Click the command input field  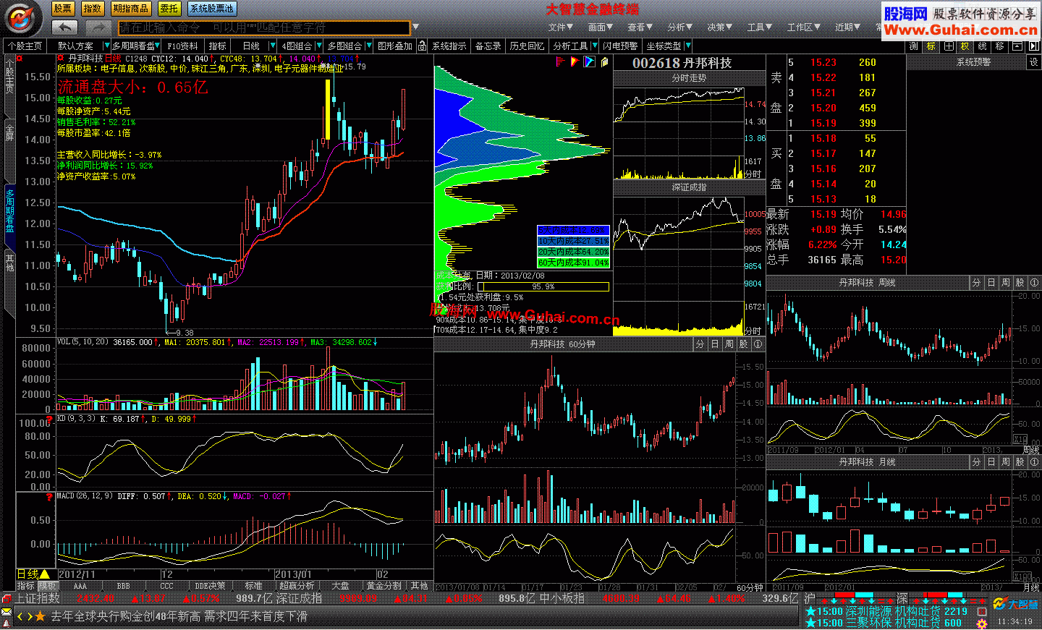(263, 27)
